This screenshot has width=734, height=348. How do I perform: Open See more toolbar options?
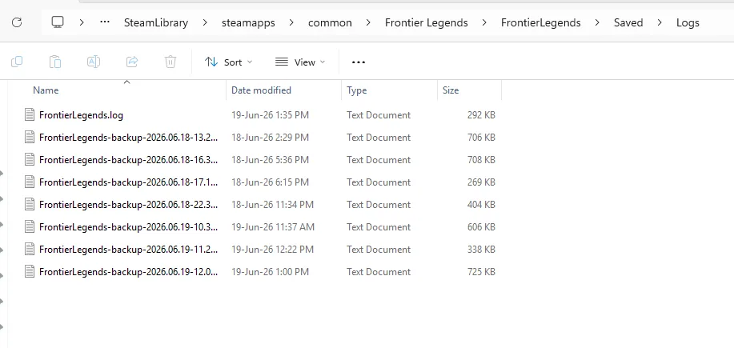359,62
